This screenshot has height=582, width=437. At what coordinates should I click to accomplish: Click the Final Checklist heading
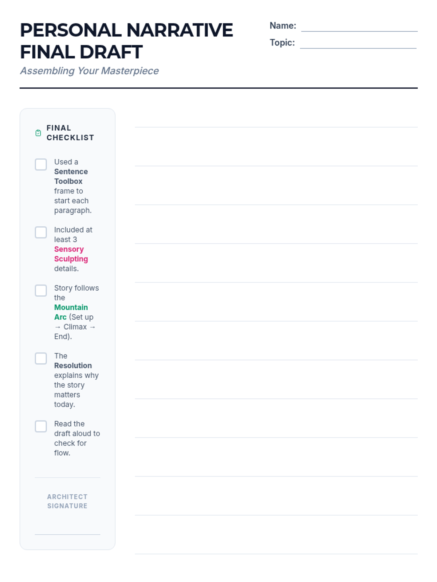[70, 133]
